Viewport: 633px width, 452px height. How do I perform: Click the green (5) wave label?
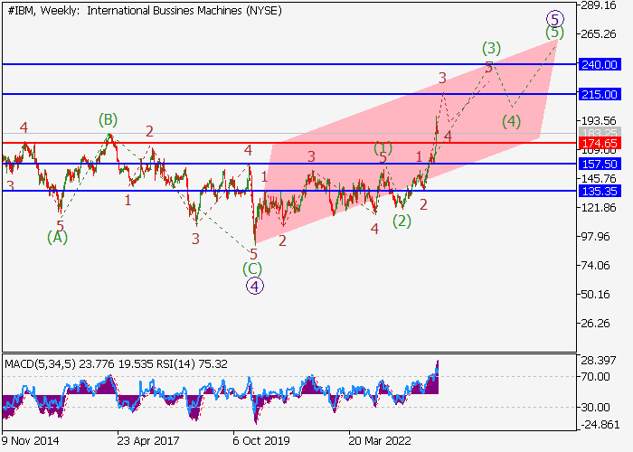(x=554, y=33)
